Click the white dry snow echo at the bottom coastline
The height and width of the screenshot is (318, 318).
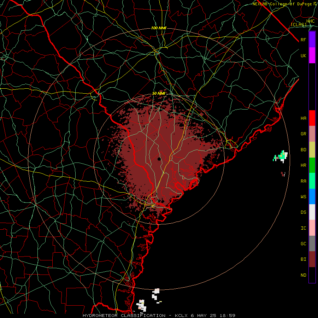click(x=141, y=306)
